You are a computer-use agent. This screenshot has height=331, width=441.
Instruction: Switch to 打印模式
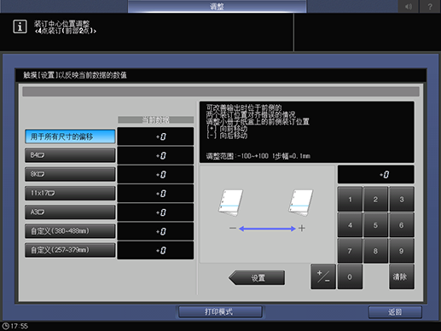coord(220,312)
